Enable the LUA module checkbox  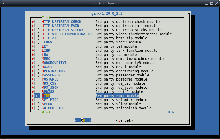(x=37, y=55)
